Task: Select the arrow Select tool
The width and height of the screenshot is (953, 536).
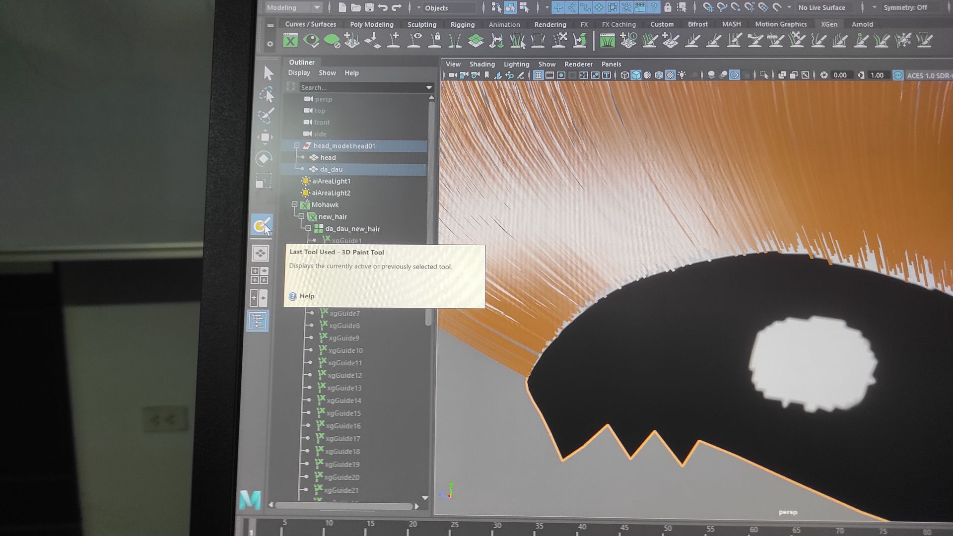Action: click(x=268, y=73)
